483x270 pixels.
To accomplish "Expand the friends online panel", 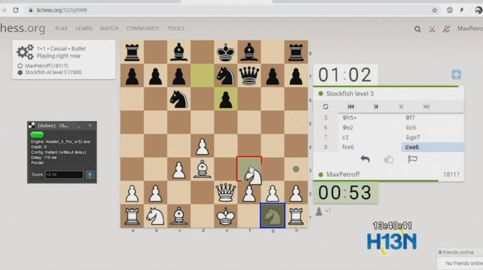I will [460, 252].
